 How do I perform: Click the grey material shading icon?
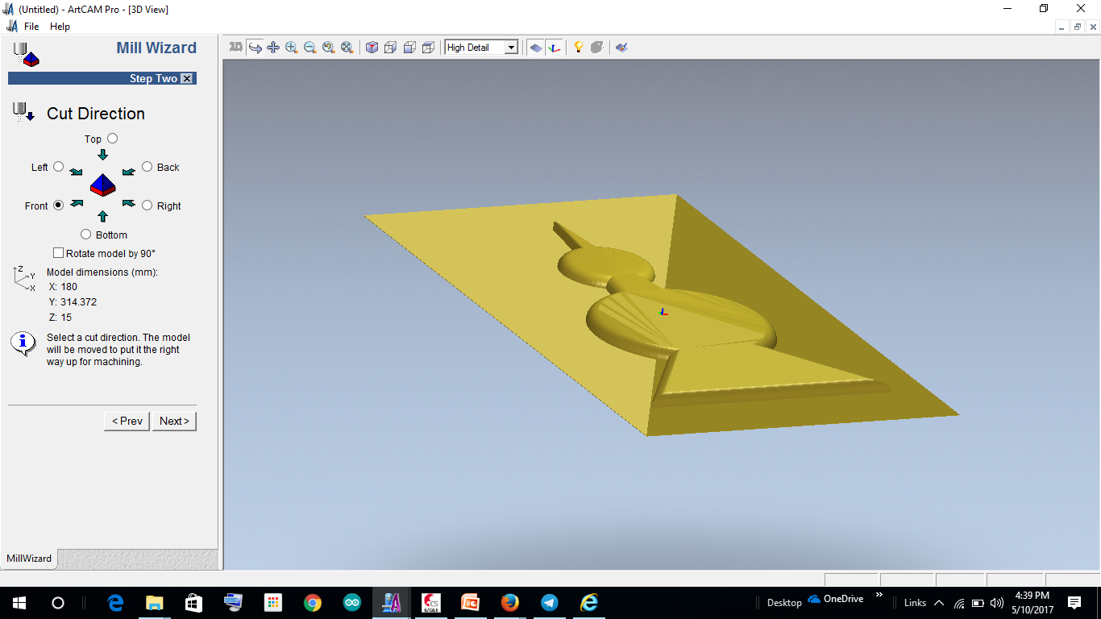(x=596, y=48)
